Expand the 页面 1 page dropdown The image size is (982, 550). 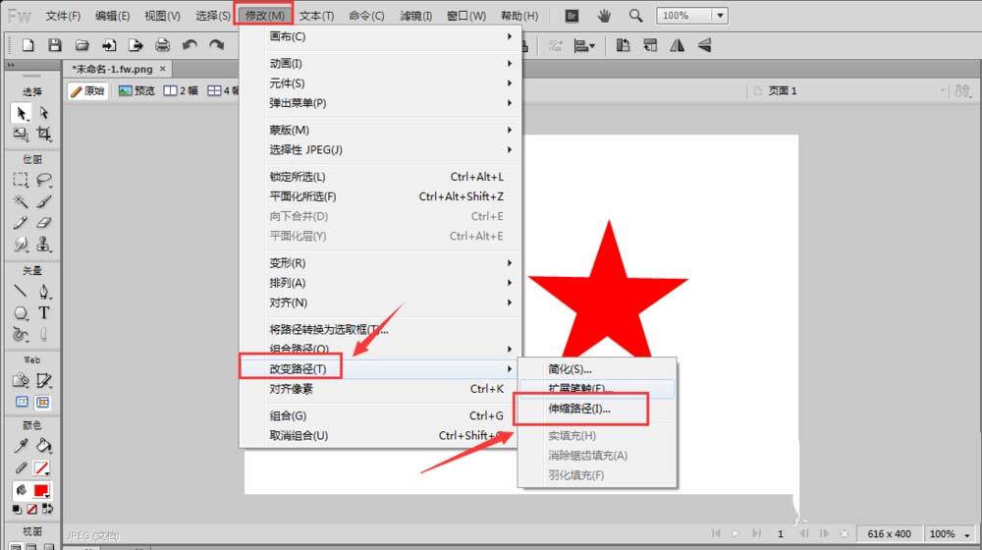[x=942, y=90]
